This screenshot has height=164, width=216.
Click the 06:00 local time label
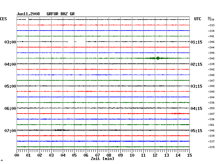tap(10, 109)
